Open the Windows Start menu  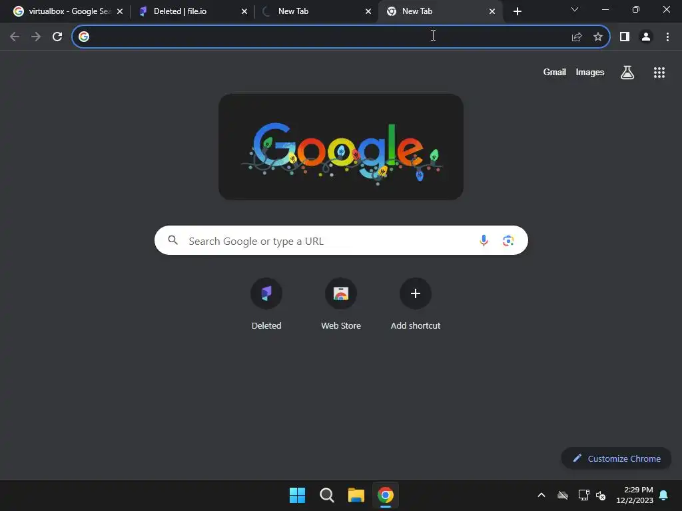[298, 495]
